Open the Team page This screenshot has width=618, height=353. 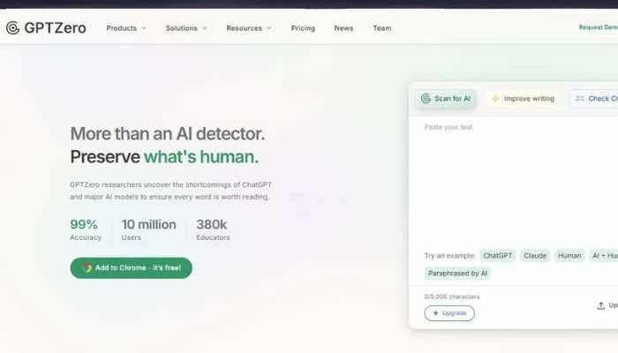[381, 28]
